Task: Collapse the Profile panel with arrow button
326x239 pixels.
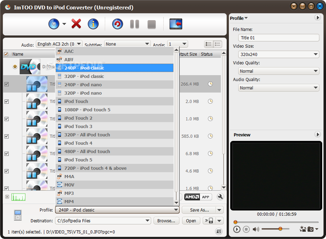Action: coord(318,18)
